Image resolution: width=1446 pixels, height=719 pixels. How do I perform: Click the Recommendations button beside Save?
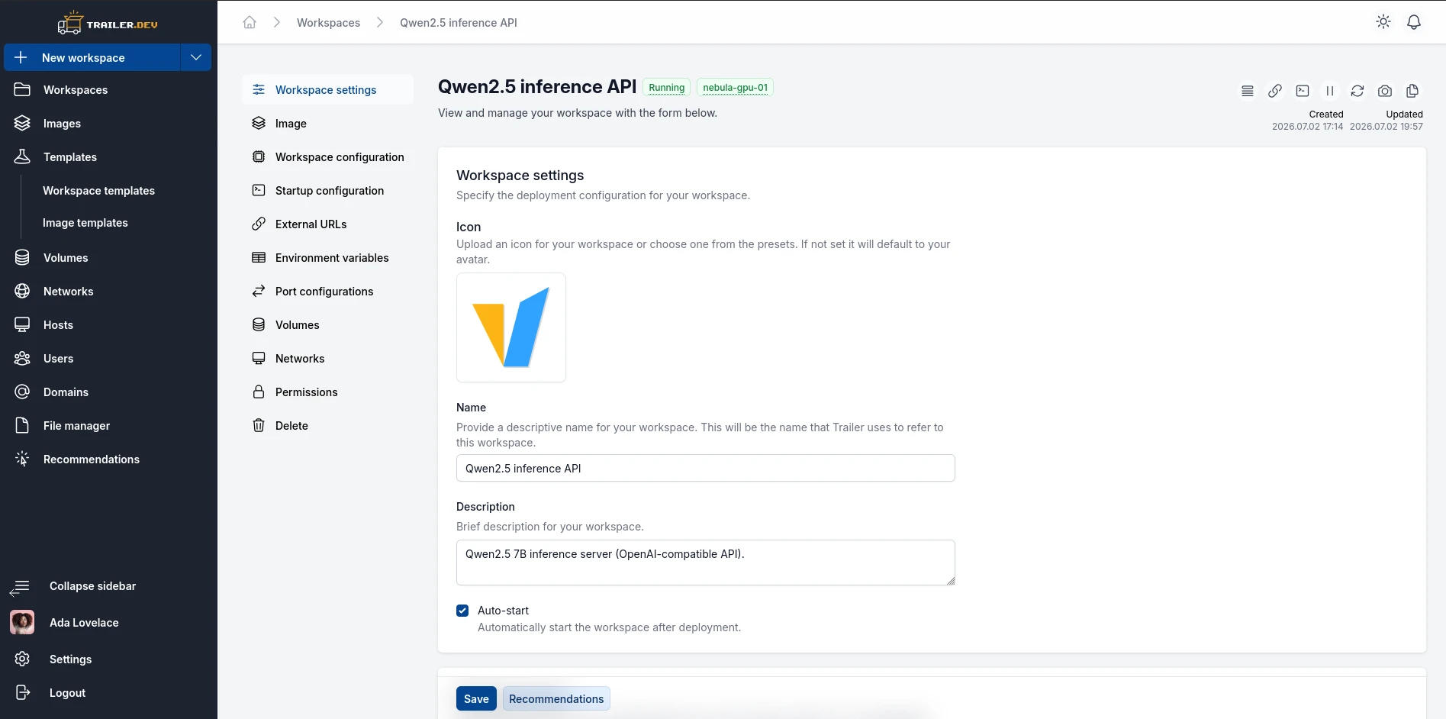pos(556,698)
